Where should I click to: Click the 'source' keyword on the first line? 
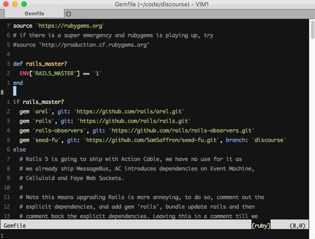pyautogui.click(x=23, y=26)
